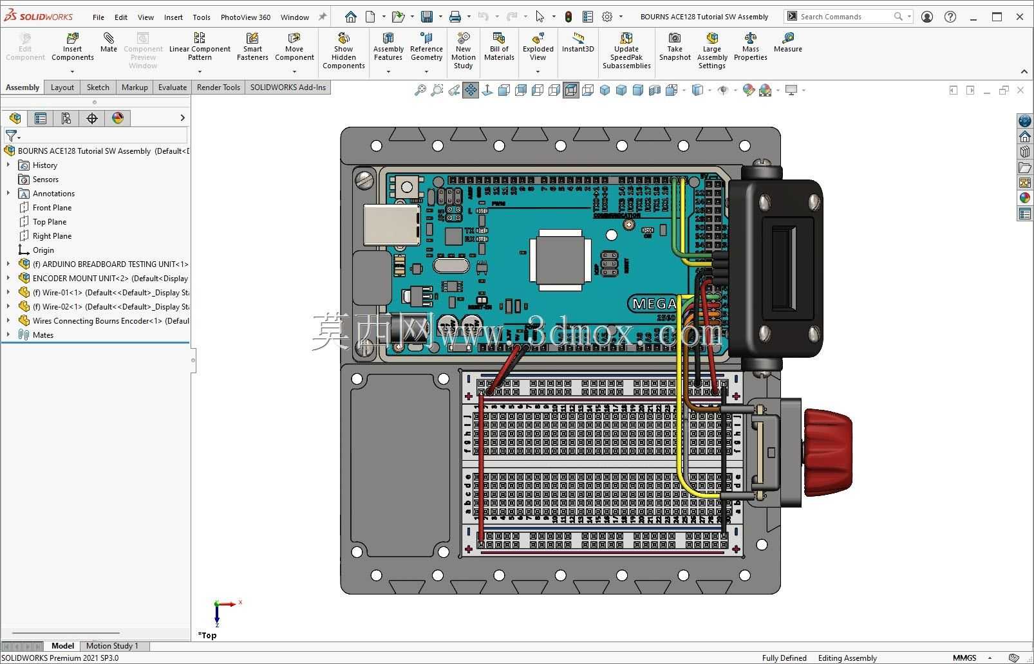Toggle the Pan view tool
This screenshot has height=664, width=1034.
(x=471, y=90)
